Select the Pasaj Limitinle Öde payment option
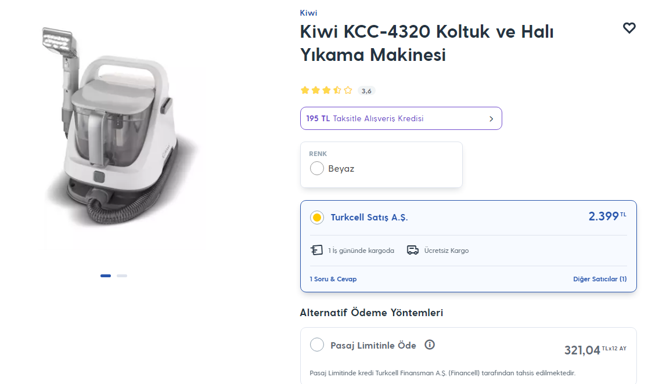 (317, 345)
